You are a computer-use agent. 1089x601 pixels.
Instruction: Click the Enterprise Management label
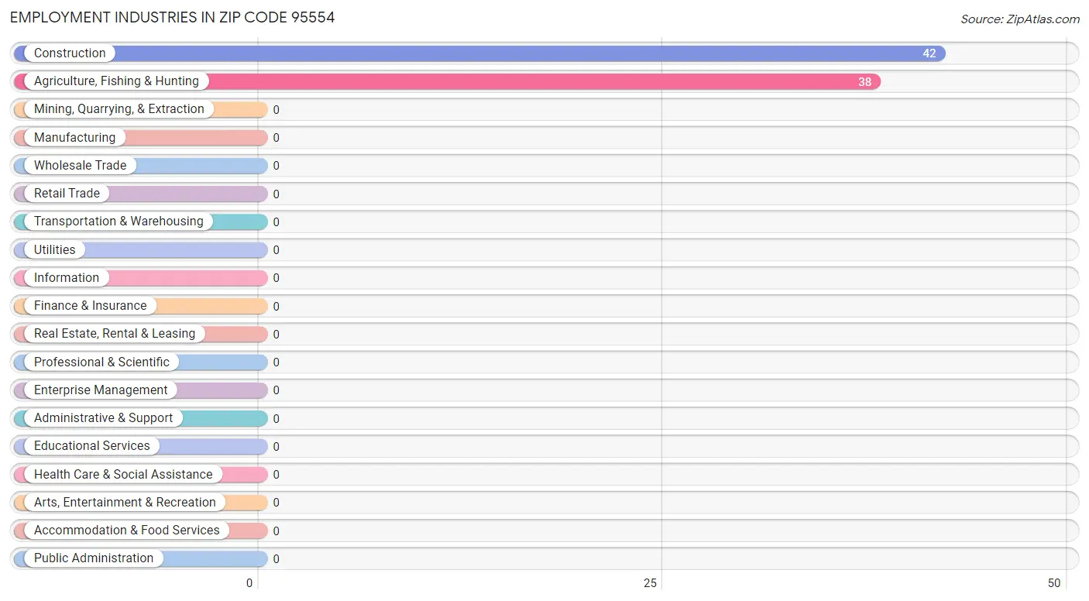[x=101, y=390]
